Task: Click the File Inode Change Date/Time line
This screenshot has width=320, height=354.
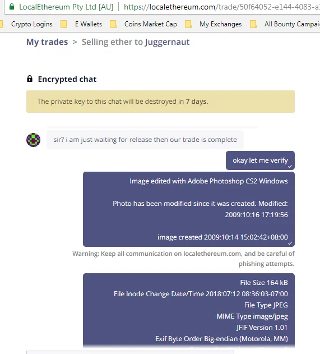Action: click(x=201, y=294)
